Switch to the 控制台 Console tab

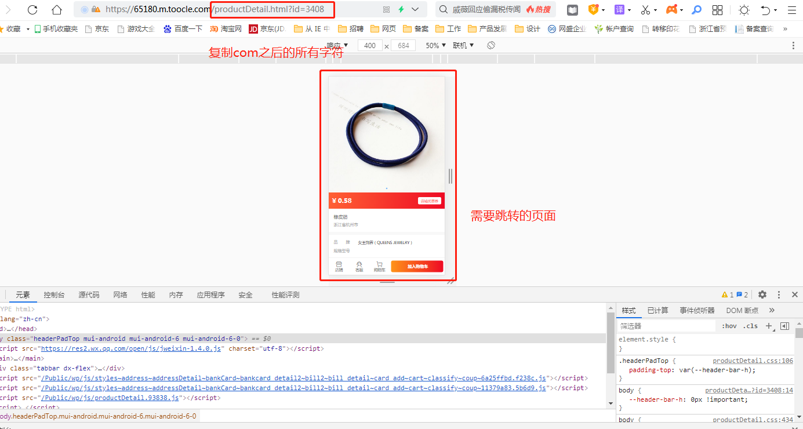tap(53, 295)
